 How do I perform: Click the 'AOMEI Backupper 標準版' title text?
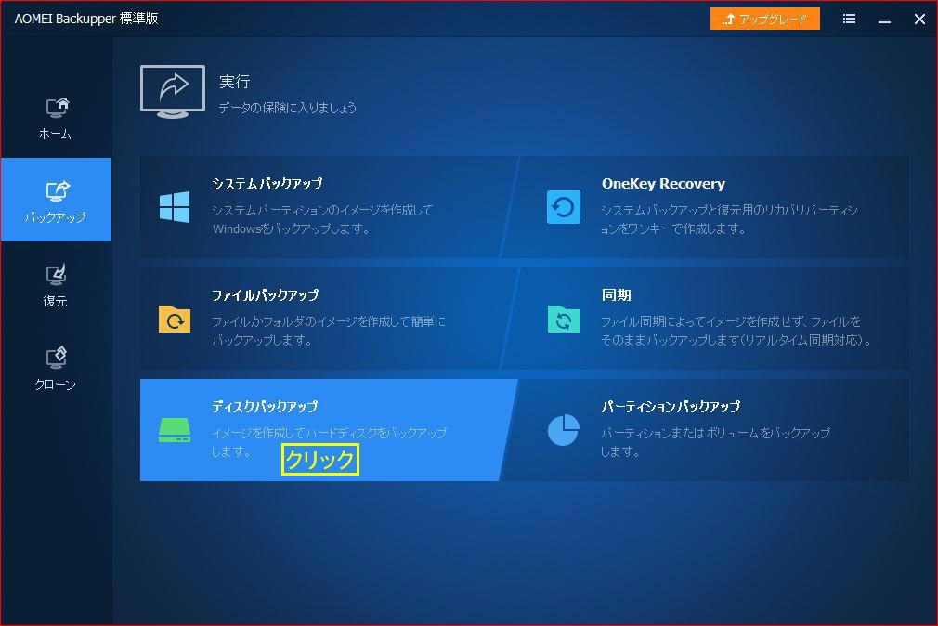click(86, 19)
